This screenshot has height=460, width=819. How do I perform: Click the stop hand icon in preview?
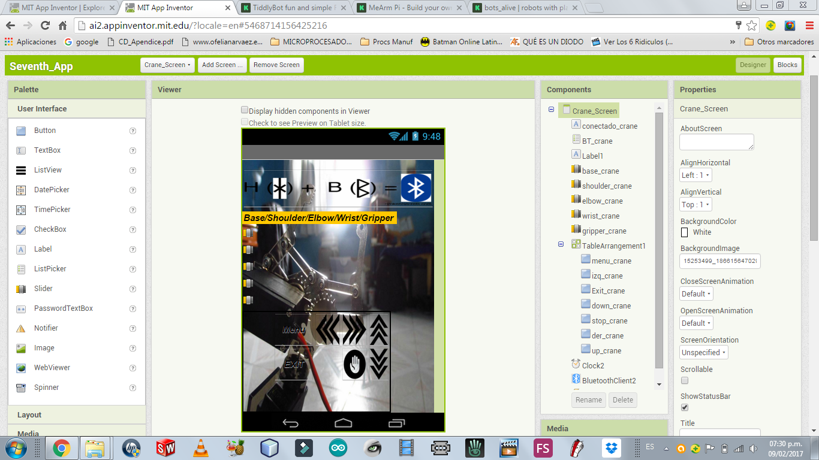[x=354, y=364]
